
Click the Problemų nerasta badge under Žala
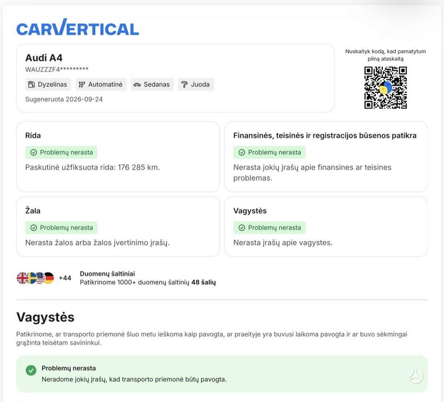pyautogui.click(x=61, y=228)
